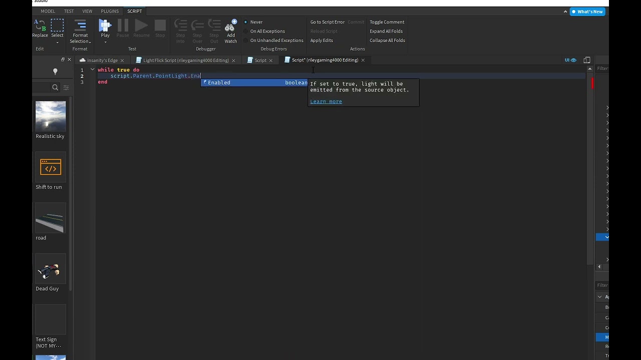Close the Light Flick Script tab
This screenshot has height=360, width=641.
tap(233, 60)
